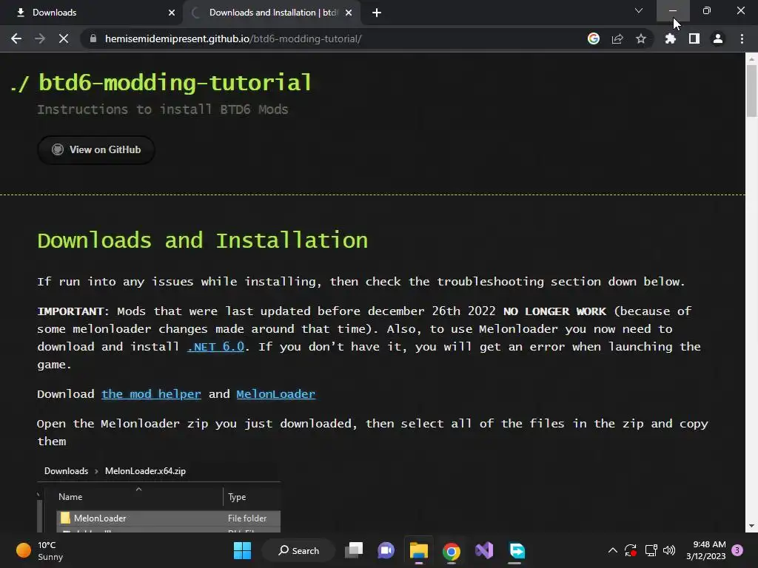Bookmark this tab with the star
The image size is (758, 568).
pyautogui.click(x=641, y=38)
